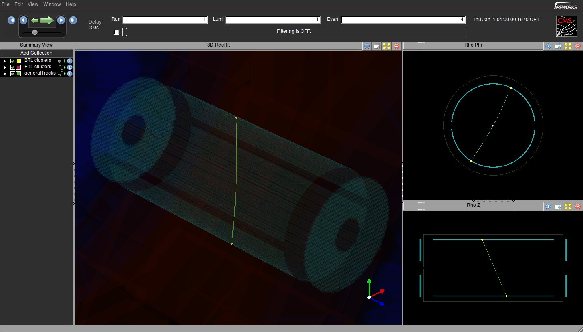The height and width of the screenshot is (332, 583).
Task: Open BTL clusters filter selection icon
Action: 61,61
